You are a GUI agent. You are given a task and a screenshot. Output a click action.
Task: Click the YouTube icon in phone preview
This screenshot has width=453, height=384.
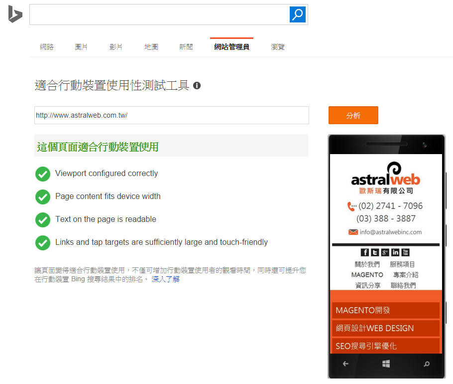point(405,252)
